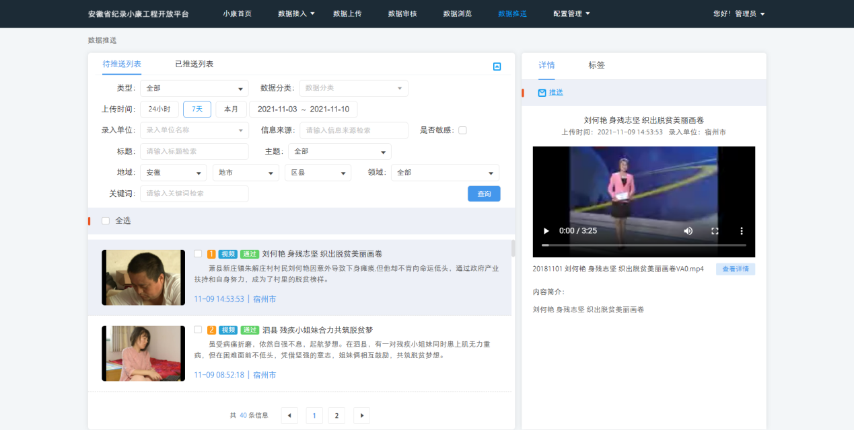Play the video

(x=546, y=230)
